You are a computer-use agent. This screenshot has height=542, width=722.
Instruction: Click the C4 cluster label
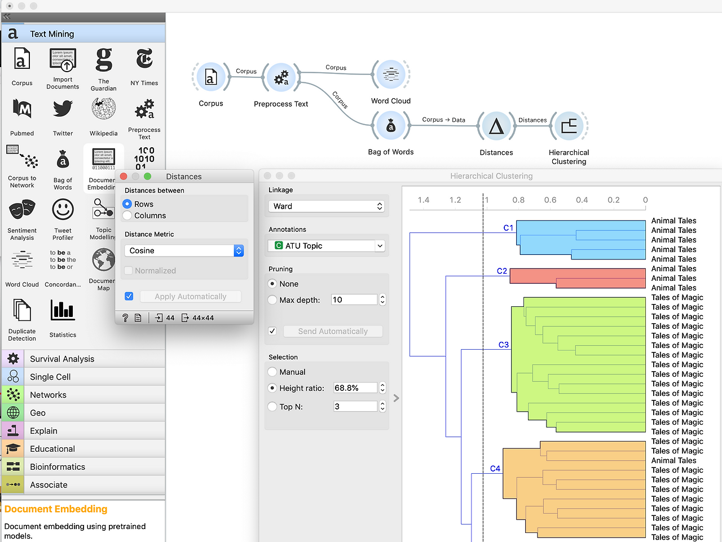tap(495, 469)
